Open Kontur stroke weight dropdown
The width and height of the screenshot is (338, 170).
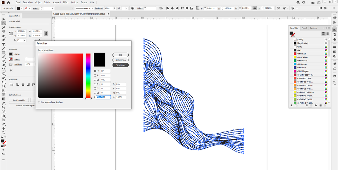pos(52,8)
